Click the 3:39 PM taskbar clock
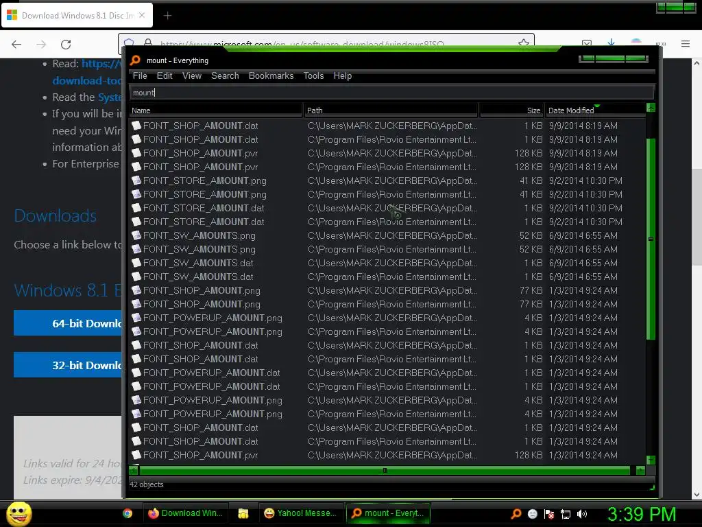 tap(641, 514)
